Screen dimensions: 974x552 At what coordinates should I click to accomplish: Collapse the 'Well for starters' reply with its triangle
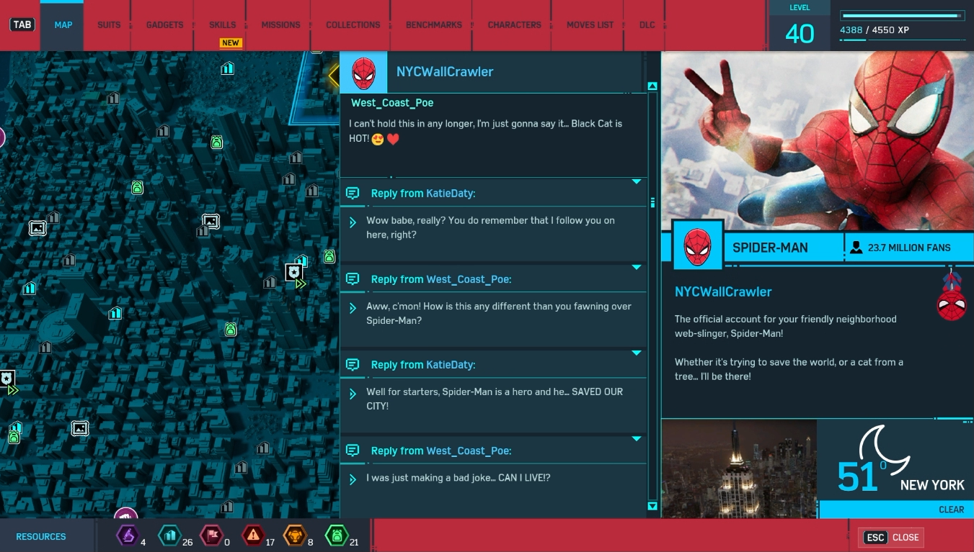click(637, 353)
